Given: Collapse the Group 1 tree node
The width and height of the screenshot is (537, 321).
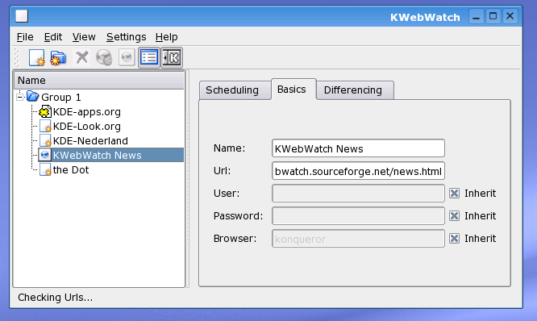Looking at the screenshot, I should pos(20,98).
